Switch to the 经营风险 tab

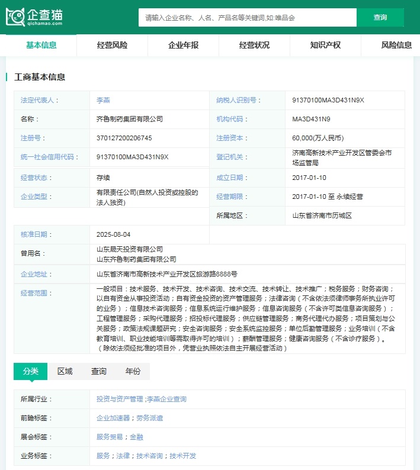[112, 45]
